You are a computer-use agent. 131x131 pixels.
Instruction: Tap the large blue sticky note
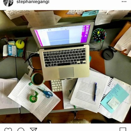115,97
